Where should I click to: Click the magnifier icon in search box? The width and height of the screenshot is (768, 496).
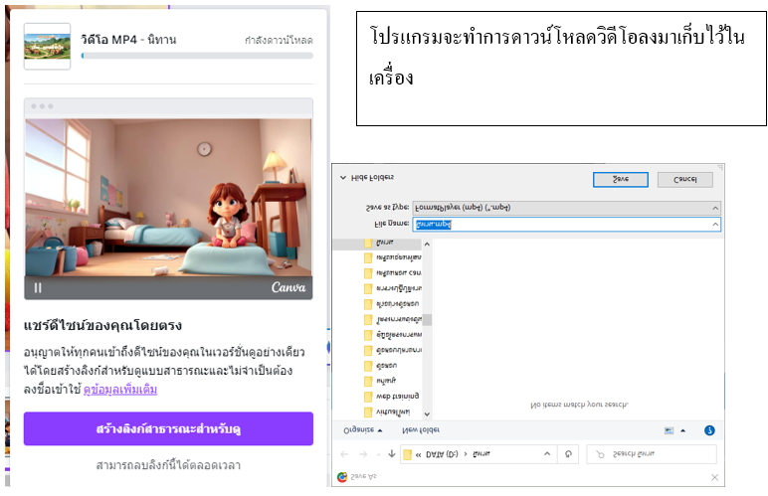pos(600,454)
